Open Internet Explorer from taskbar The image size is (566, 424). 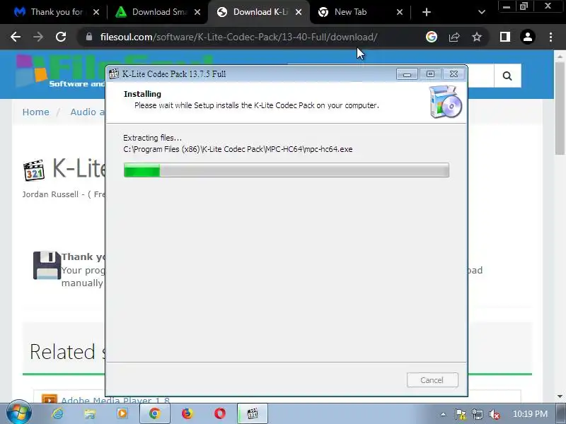[57, 413]
